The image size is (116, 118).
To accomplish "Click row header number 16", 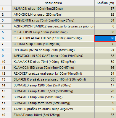I will pyautogui.click(x=6, y=97).
